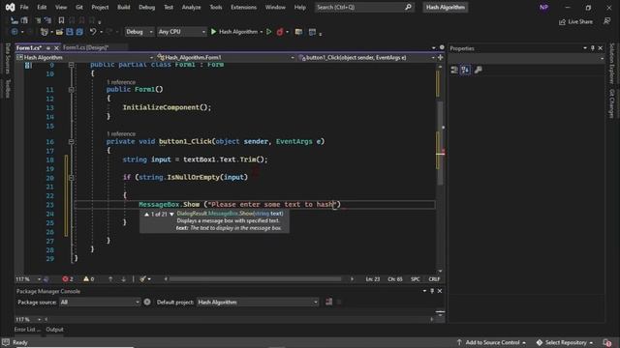Open the Toolbox side tab
This screenshot has width=620, height=348.
pyautogui.click(x=8, y=88)
